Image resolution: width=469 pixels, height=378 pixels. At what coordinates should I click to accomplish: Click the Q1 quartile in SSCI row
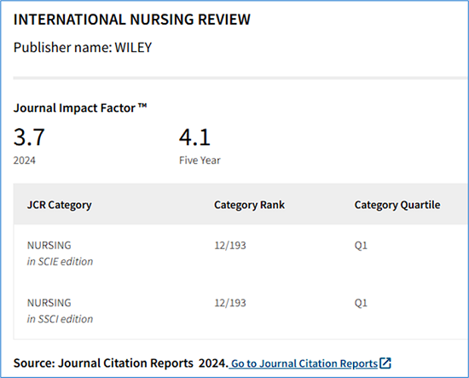point(361,303)
